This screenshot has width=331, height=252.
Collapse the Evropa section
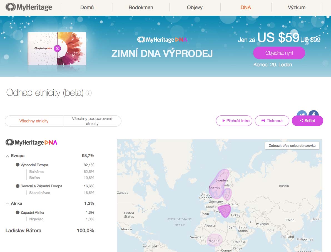point(8,156)
